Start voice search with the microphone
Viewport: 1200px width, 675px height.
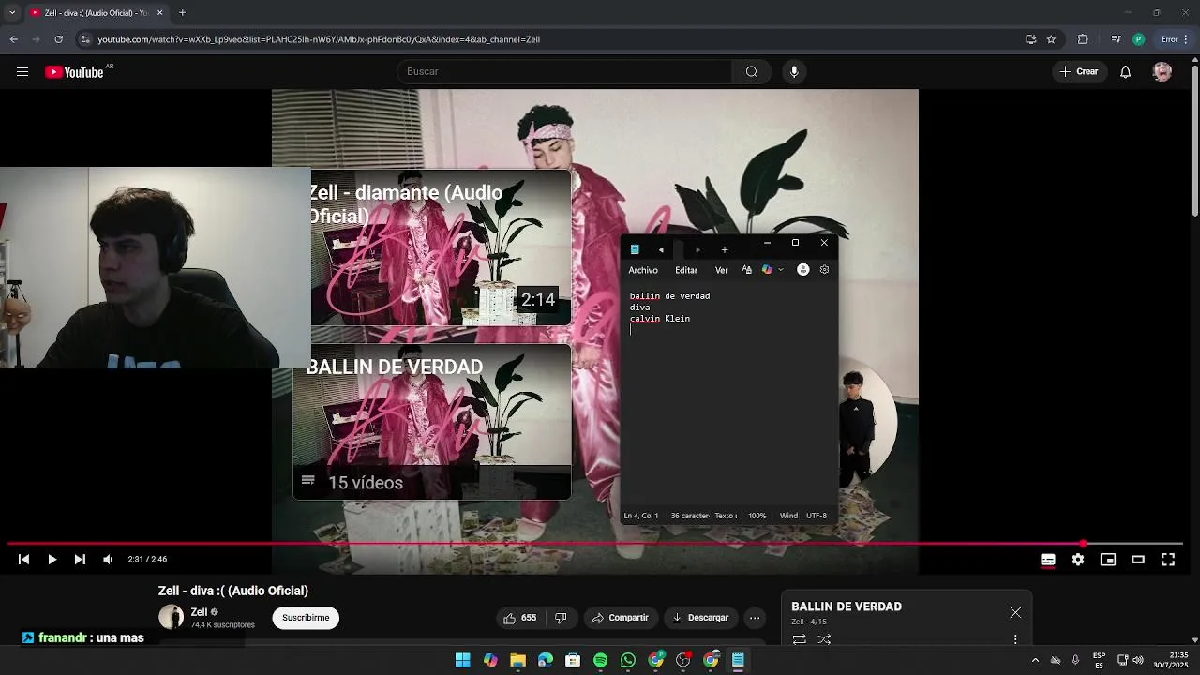[794, 72]
